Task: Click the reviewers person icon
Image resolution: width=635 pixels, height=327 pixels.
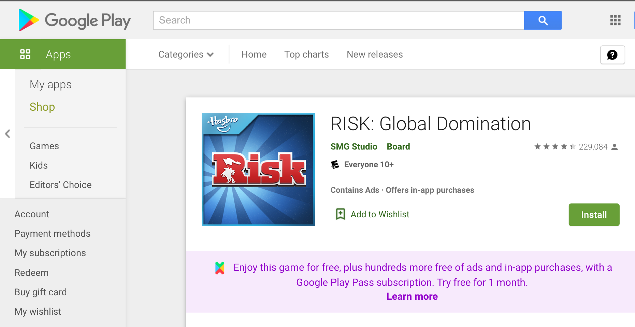Action: [x=615, y=147]
